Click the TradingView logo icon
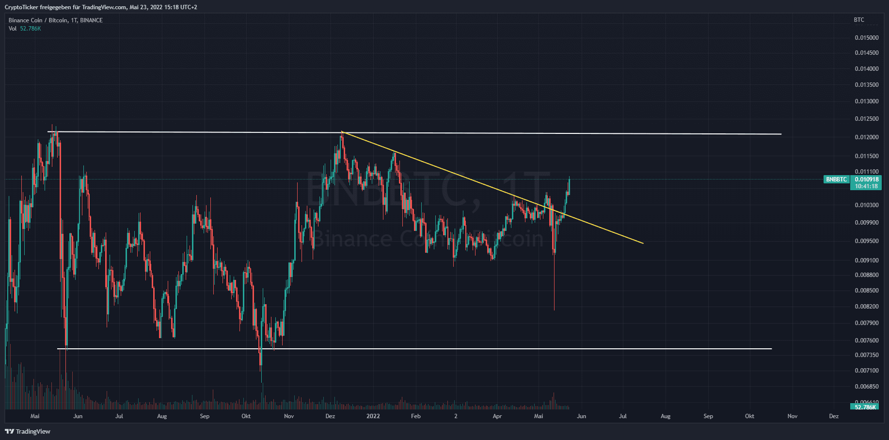Screen dimensions: 889x440 pos(9,431)
